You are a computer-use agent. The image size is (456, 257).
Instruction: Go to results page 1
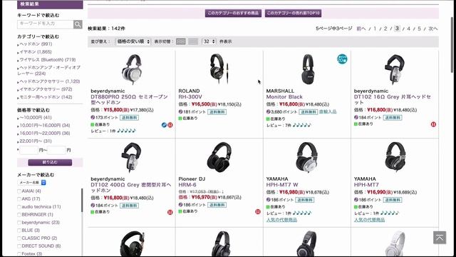(375, 29)
